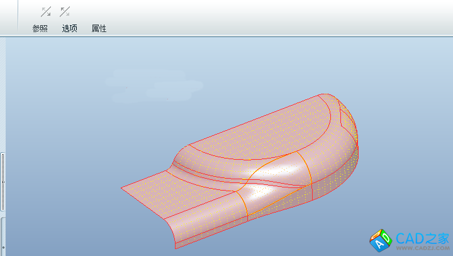Open the 属性 panel tab
This screenshot has height=256, width=453.
click(x=99, y=29)
